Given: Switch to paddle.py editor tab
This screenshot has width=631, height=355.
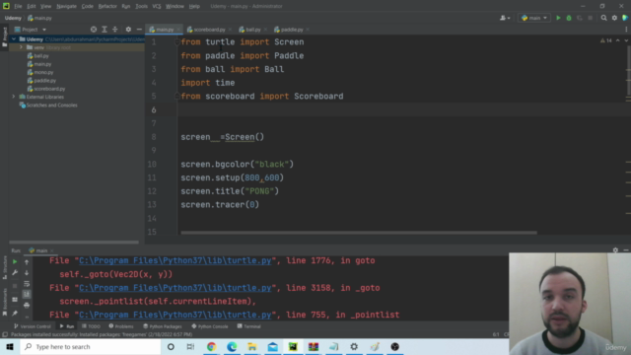Looking at the screenshot, I should pyautogui.click(x=292, y=30).
